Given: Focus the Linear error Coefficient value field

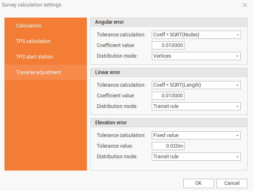Looking at the screenshot, I should (x=168, y=96).
